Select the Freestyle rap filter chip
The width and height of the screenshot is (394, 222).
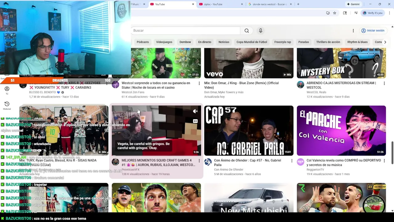(x=283, y=42)
